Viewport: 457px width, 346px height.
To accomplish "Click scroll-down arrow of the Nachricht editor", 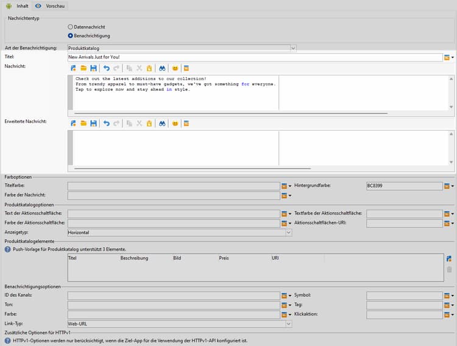I will (x=451, y=107).
